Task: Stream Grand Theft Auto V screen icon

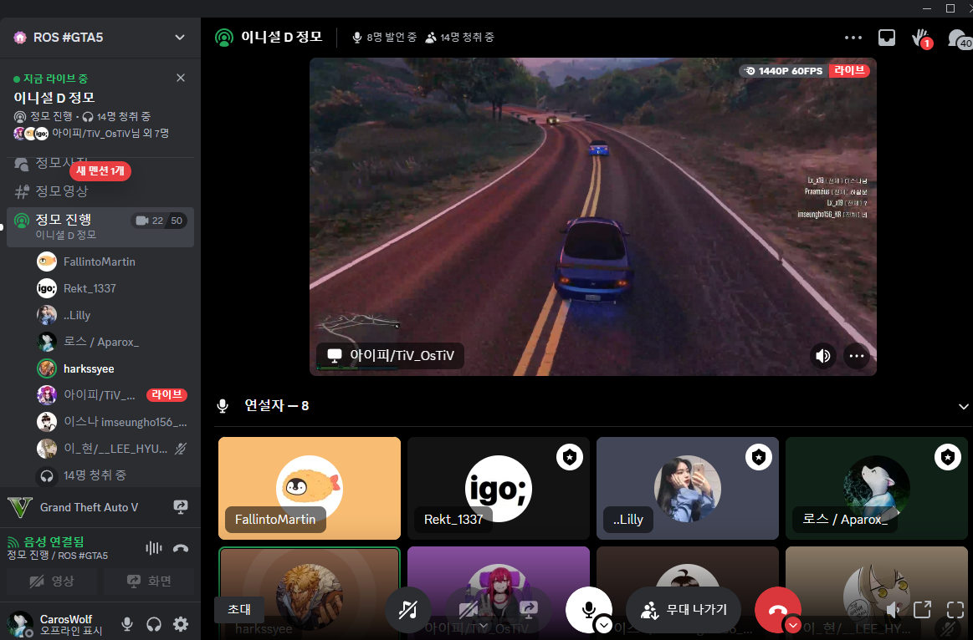Action: tap(181, 507)
